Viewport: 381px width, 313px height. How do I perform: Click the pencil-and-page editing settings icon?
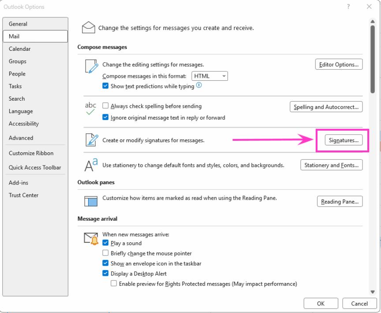(92, 66)
